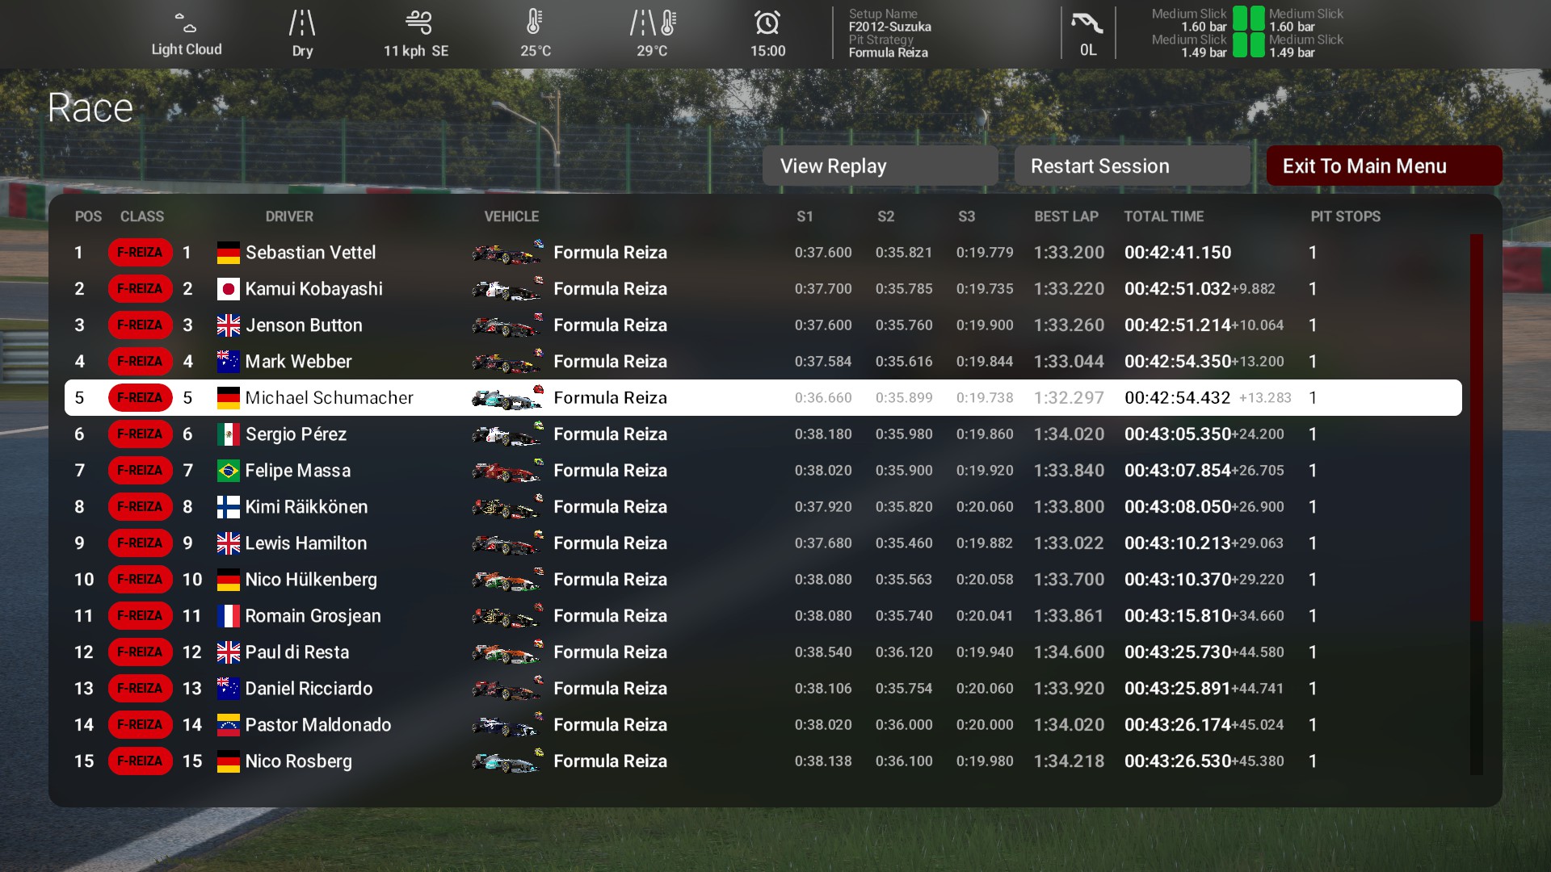This screenshot has width=1551, height=872.
Task: Click the S3 column header
Action: 967,216
